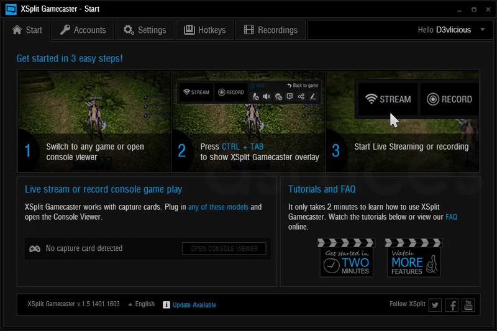This screenshot has width=497, height=331.
Task: Go to the Hotkeys tab
Action: (205, 30)
